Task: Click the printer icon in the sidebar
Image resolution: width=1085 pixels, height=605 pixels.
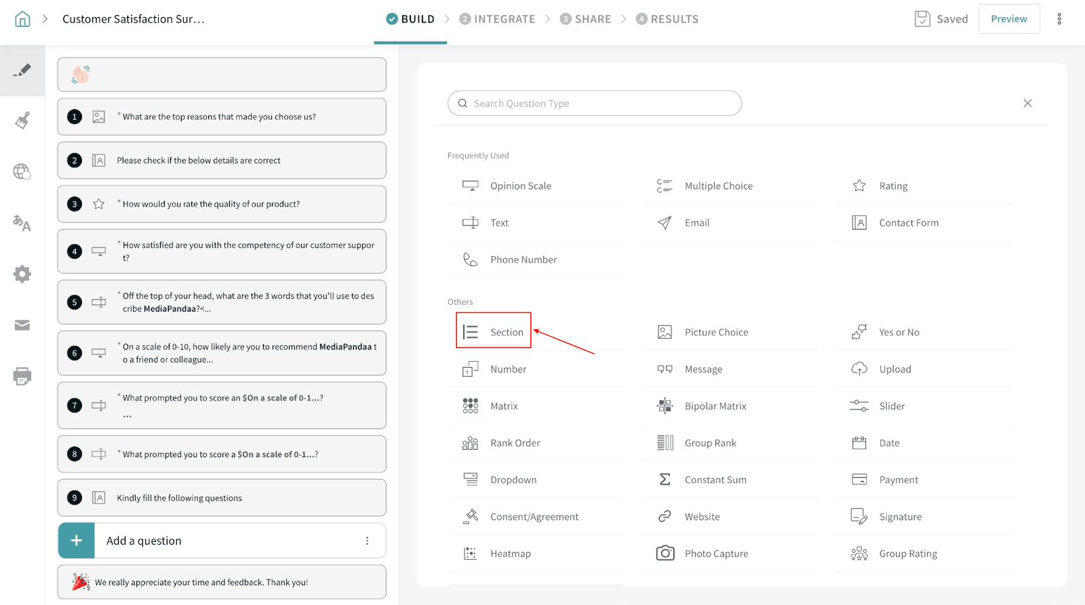Action: (x=22, y=376)
